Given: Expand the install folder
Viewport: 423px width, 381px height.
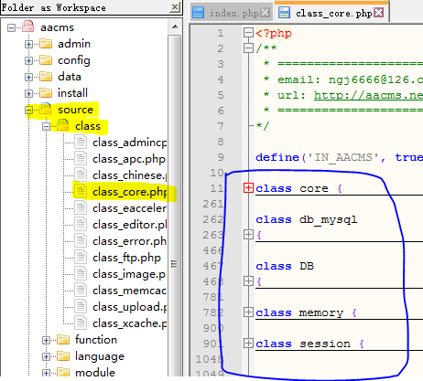Looking at the screenshot, I should click(28, 93).
